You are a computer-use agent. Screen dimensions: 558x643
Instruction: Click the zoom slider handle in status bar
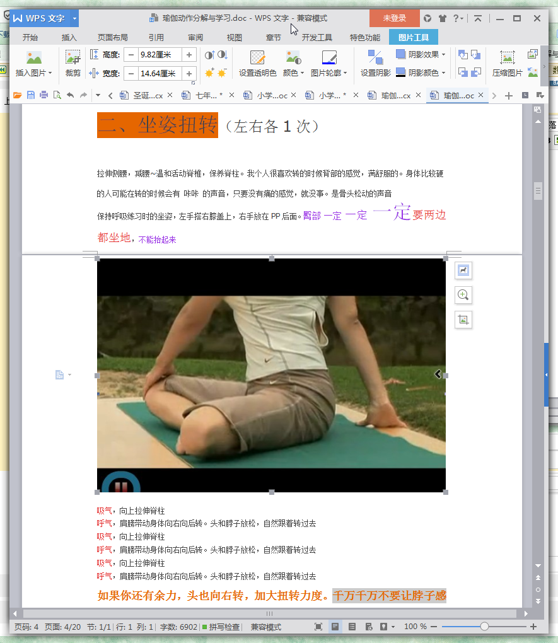tap(484, 627)
